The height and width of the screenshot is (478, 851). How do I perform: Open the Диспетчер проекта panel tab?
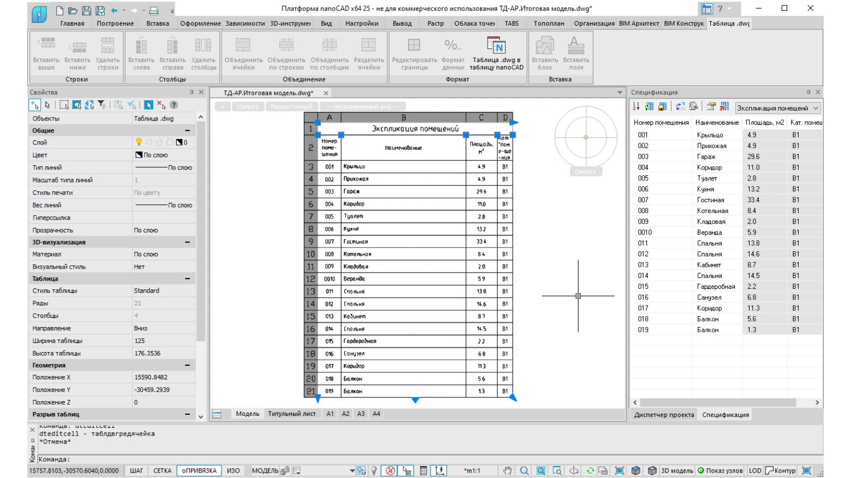[x=664, y=415]
